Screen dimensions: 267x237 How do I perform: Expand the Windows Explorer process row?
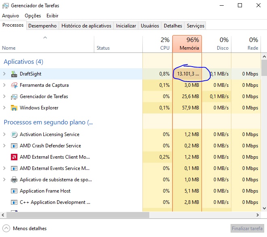click(x=4, y=108)
